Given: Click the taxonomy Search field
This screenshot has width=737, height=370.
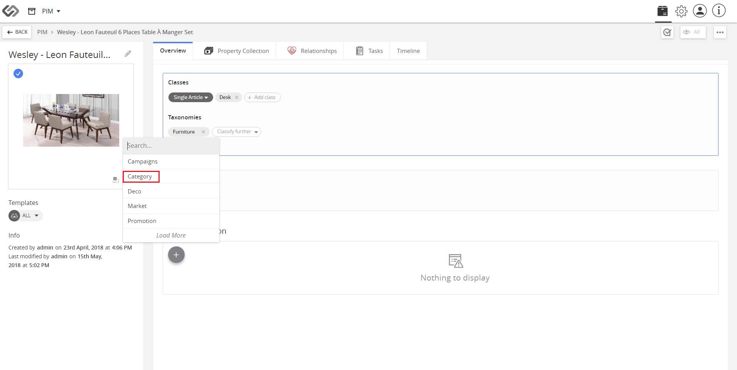Looking at the screenshot, I should click(171, 146).
